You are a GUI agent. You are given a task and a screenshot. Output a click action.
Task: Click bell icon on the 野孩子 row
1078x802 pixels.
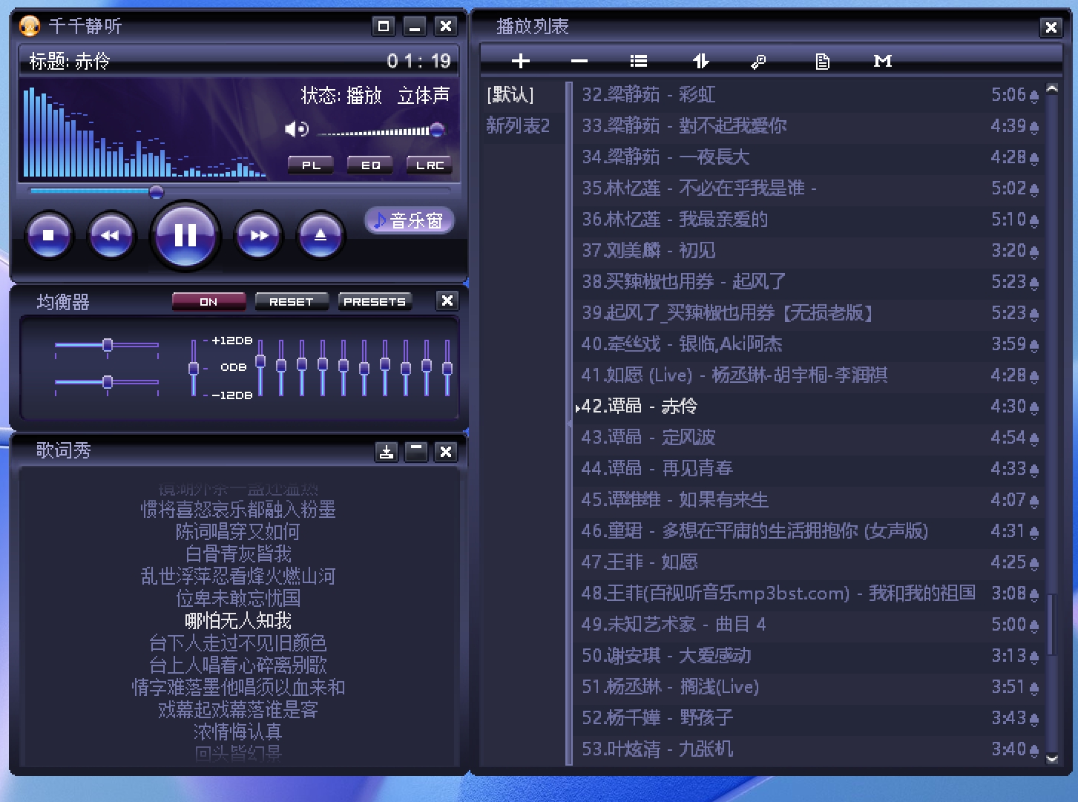1034,719
